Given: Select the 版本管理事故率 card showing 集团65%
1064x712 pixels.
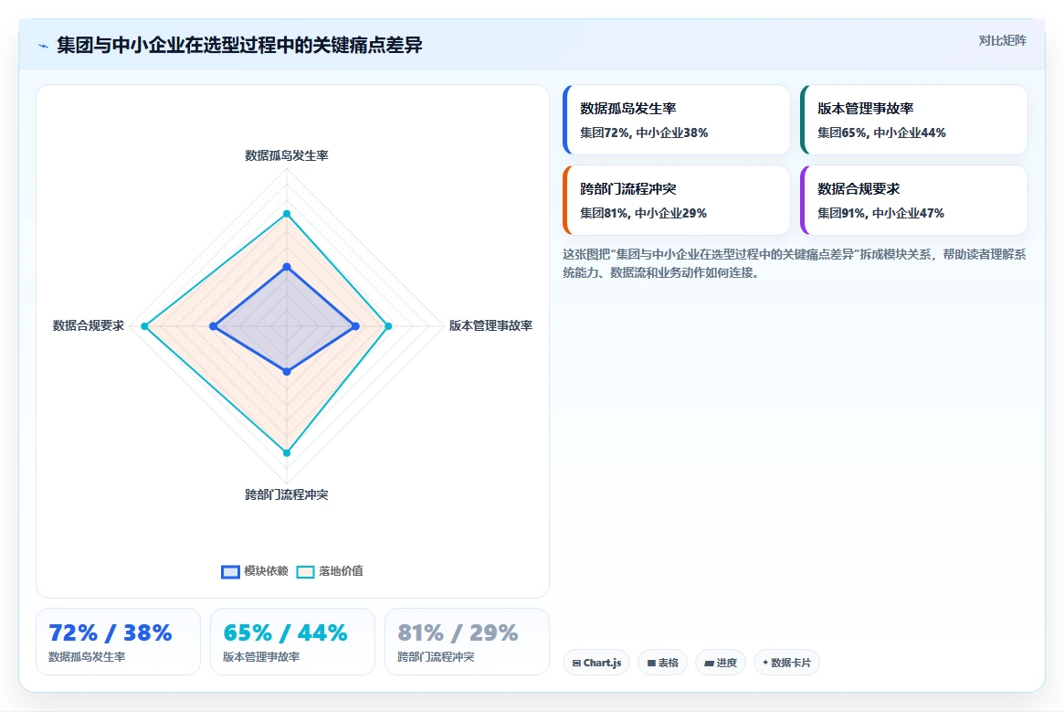Looking at the screenshot, I should pyautogui.click(x=914, y=120).
